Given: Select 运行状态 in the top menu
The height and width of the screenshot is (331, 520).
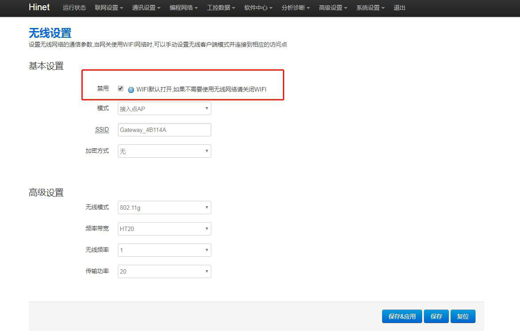Looking at the screenshot, I should coord(74,8).
